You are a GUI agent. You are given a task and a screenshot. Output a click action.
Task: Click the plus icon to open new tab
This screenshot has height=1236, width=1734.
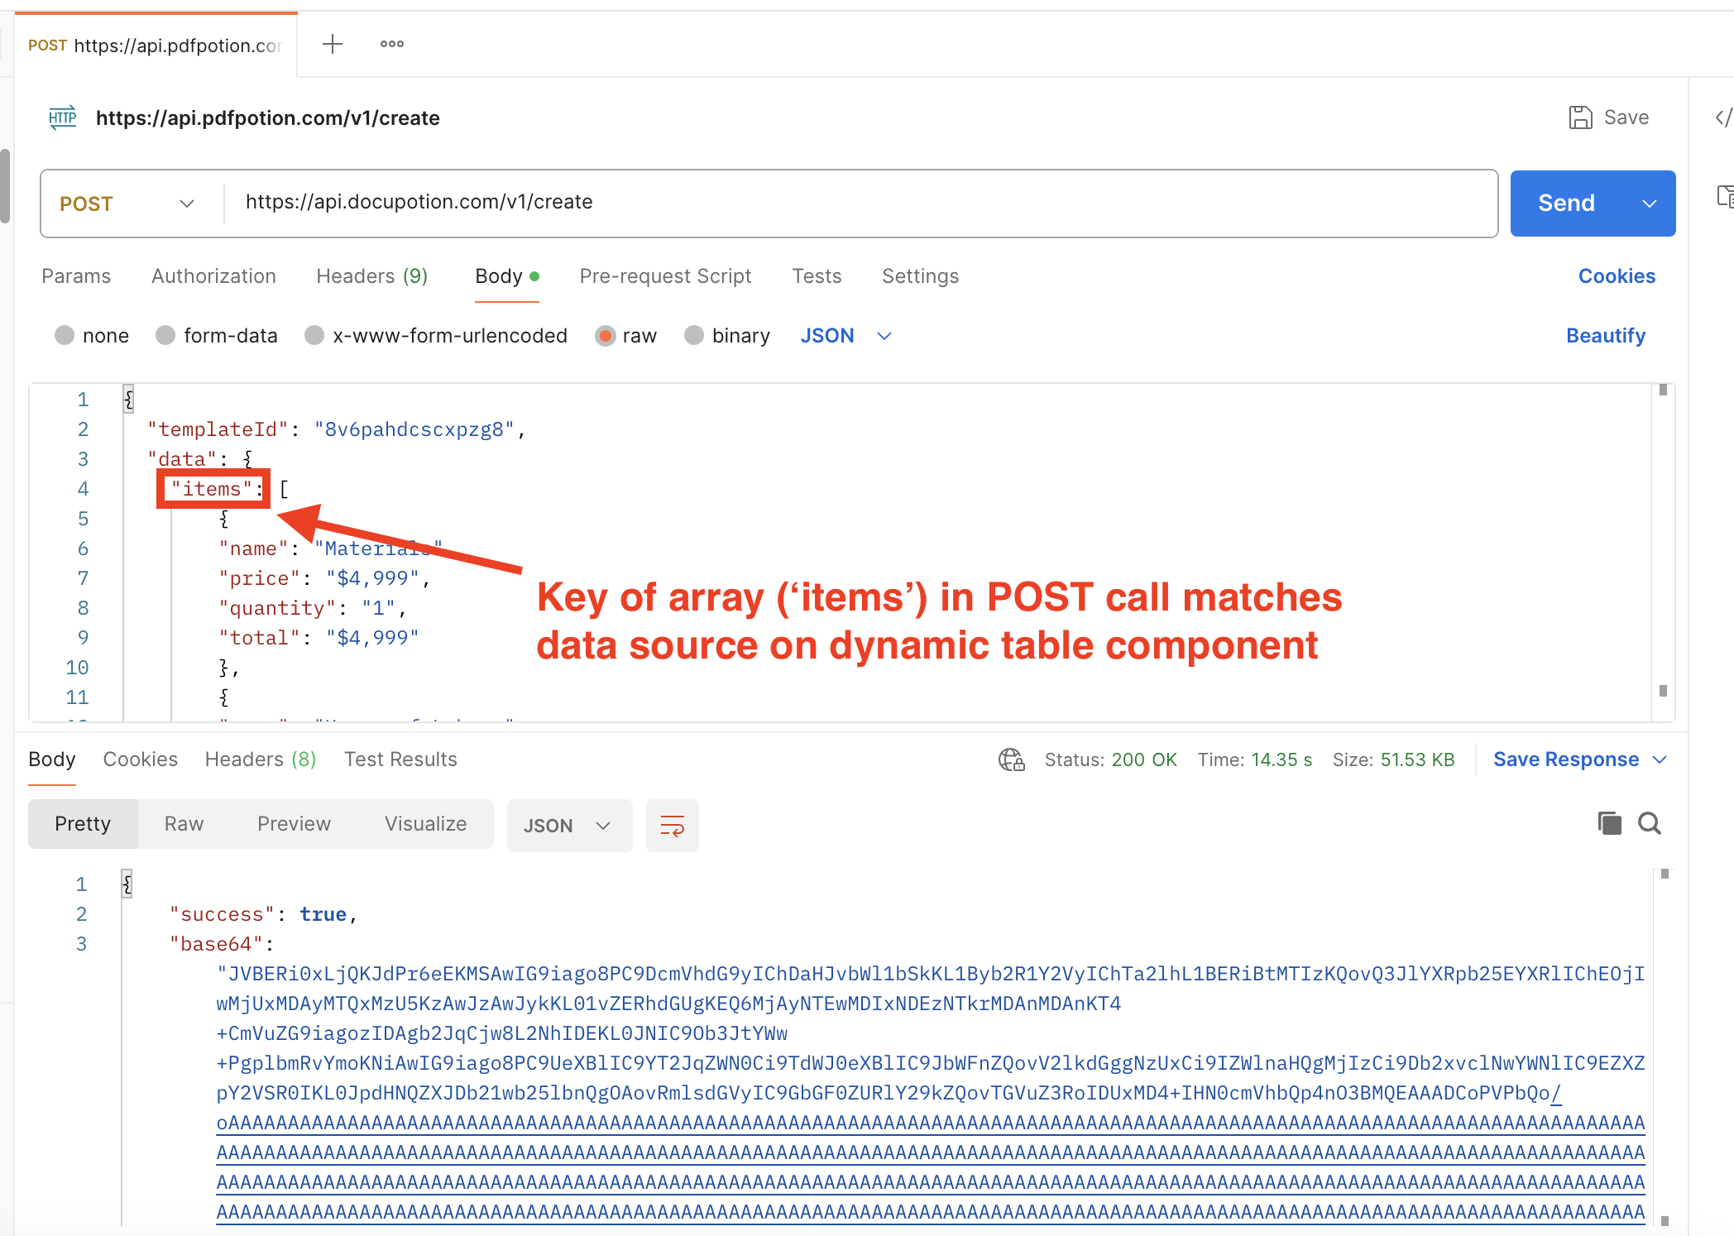333,44
